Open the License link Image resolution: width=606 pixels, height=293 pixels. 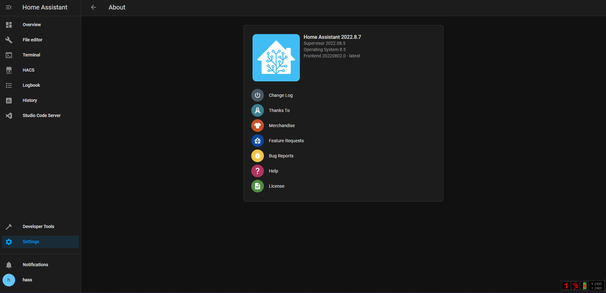coord(276,186)
